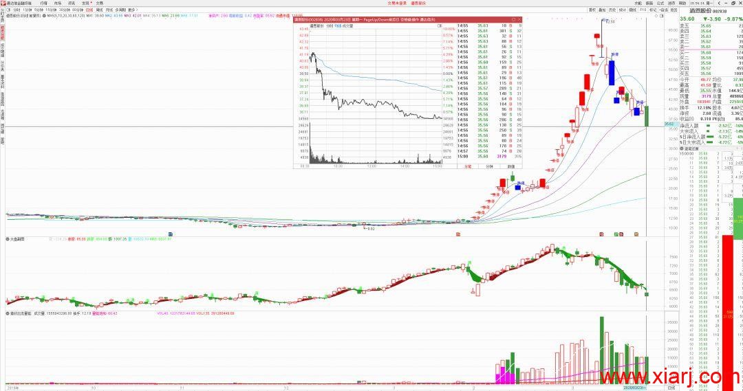Click popup chart layout icon
This screenshot has width=743, height=391.
coord(439,26)
